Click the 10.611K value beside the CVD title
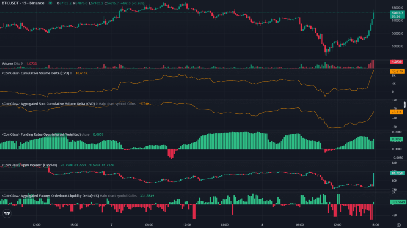 point(81,73)
